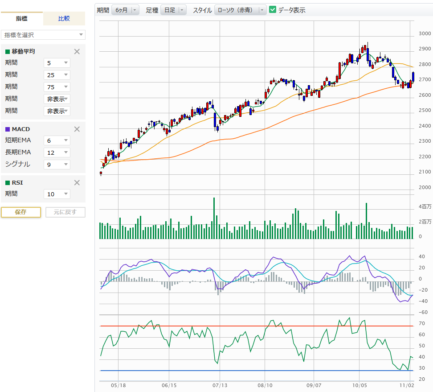Remove the RSI indicator with its X icon
The image size is (433, 392).
(x=77, y=182)
